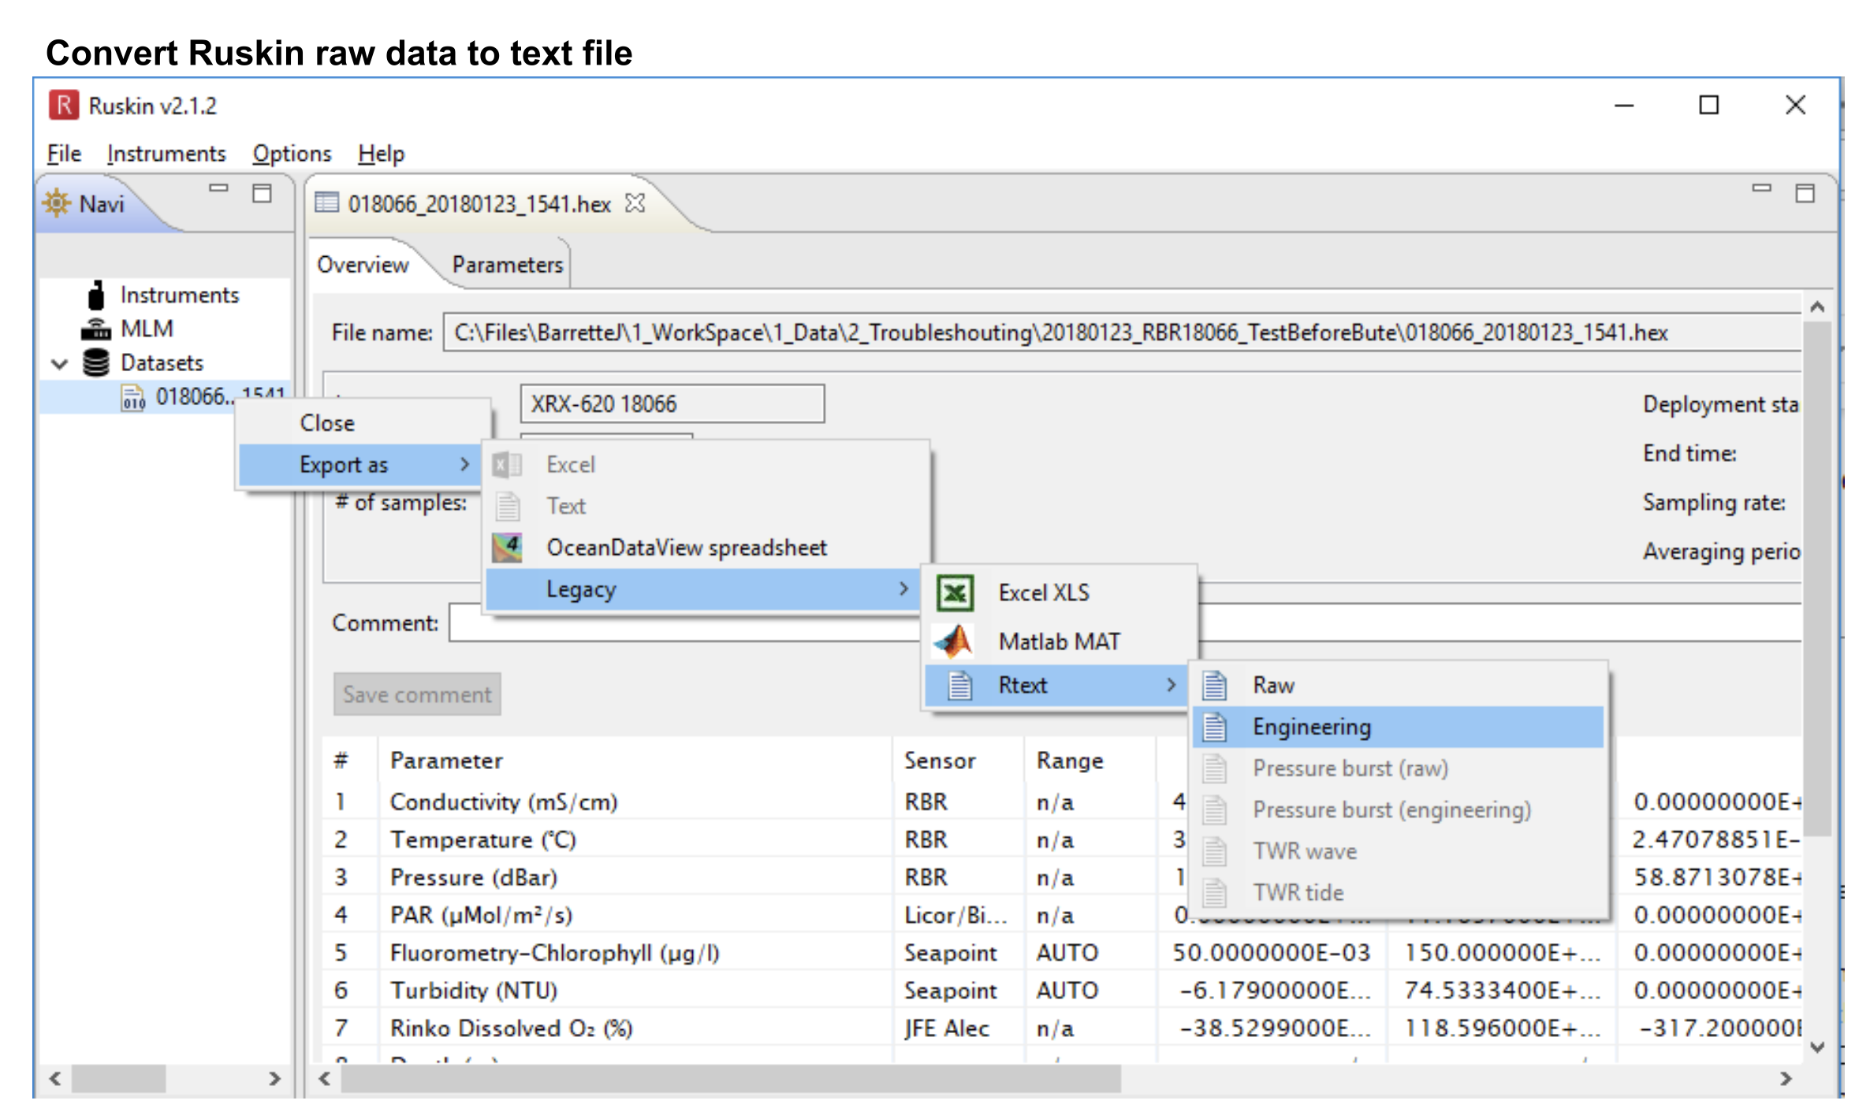The height and width of the screenshot is (1119, 1870).
Task: Choose Matlab MAT legacy export
Action: (x=1060, y=641)
